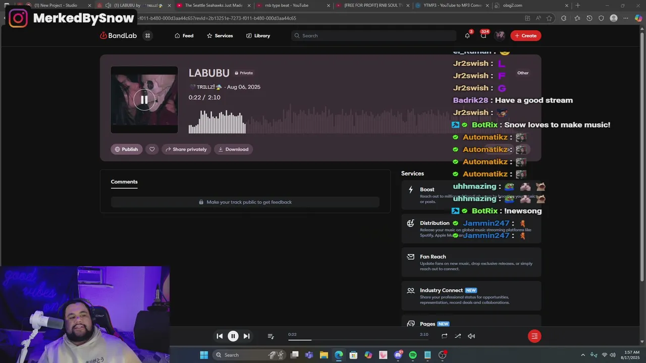Switch to the obqj2.com tab
Screen dimensions: 646x363
[x=531, y=6]
